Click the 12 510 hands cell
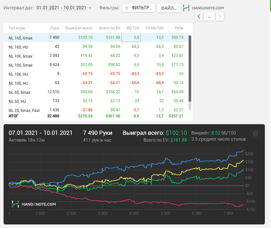The width and height of the screenshot is (271, 228). tap(53, 92)
